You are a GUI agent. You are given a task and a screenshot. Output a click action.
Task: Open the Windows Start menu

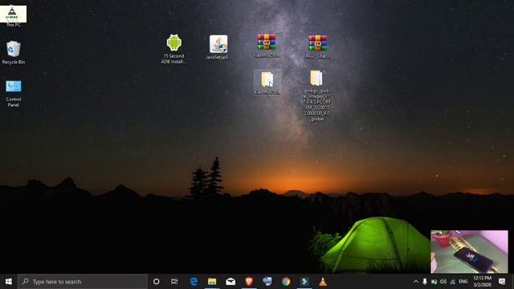tap(9, 282)
